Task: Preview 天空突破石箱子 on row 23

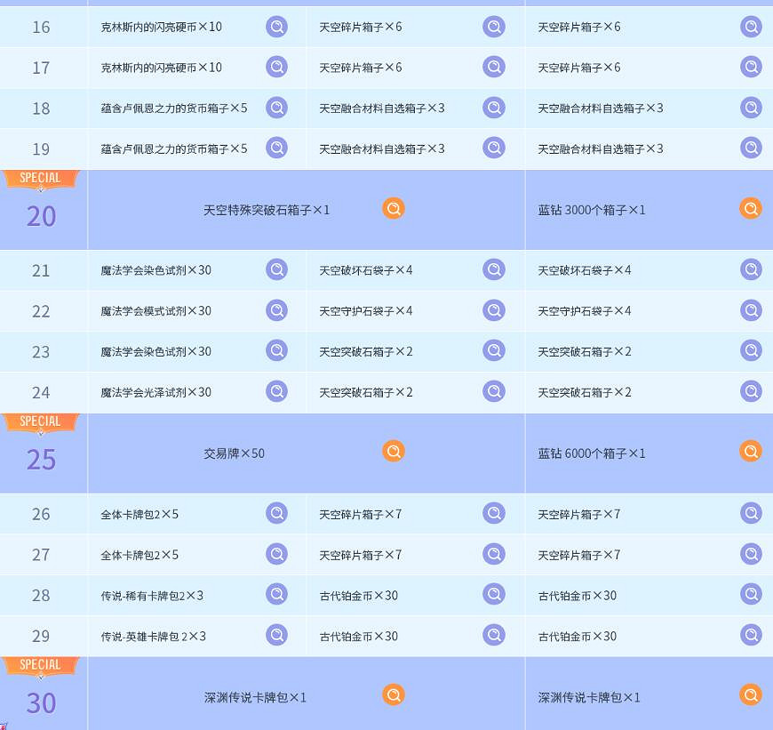Action: (494, 350)
